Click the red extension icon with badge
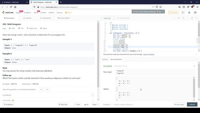Image resolution: width=200 pixels, height=113 pixels. click(192, 7)
